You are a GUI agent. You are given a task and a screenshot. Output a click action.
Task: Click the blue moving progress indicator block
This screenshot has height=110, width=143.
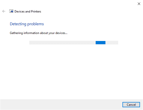(x=100, y=42)
